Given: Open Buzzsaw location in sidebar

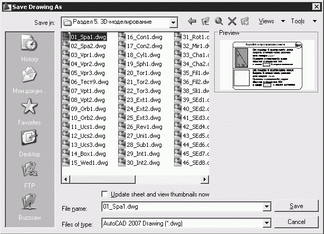Looking at the screenshot, I should tap(30, 207).
